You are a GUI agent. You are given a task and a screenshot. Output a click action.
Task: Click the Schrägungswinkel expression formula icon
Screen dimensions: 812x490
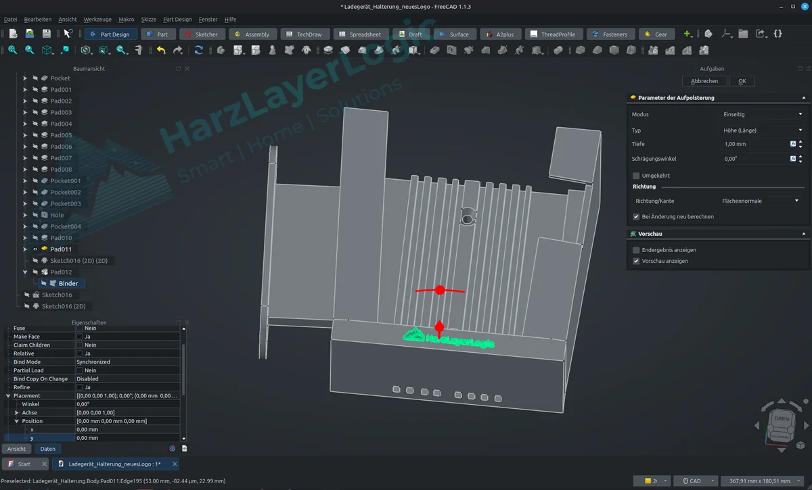[x=793, y=159]
